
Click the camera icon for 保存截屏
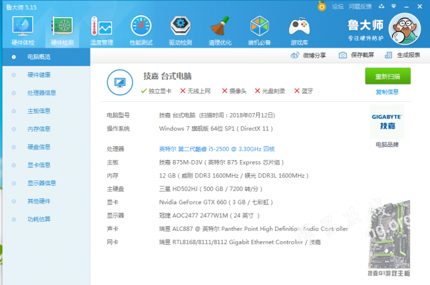click(x=343, y=55)
